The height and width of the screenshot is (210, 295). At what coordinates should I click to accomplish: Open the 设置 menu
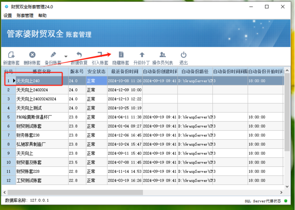8,16
